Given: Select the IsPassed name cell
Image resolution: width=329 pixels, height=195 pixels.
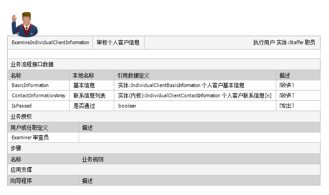Looking at the screenshot, I should point(38,106).
